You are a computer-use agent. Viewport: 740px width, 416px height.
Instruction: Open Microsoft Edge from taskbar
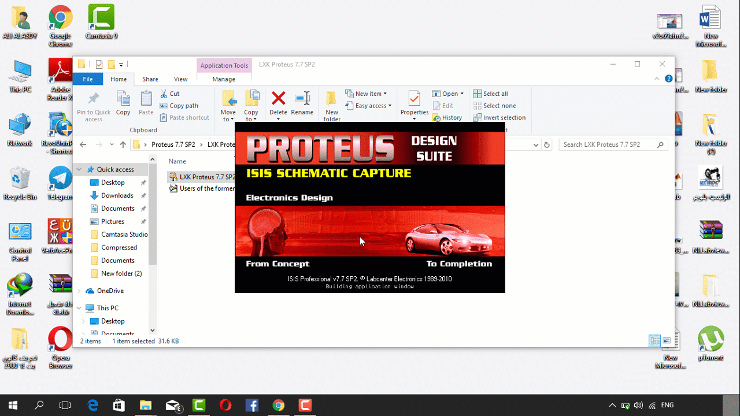tap(92, 406)
